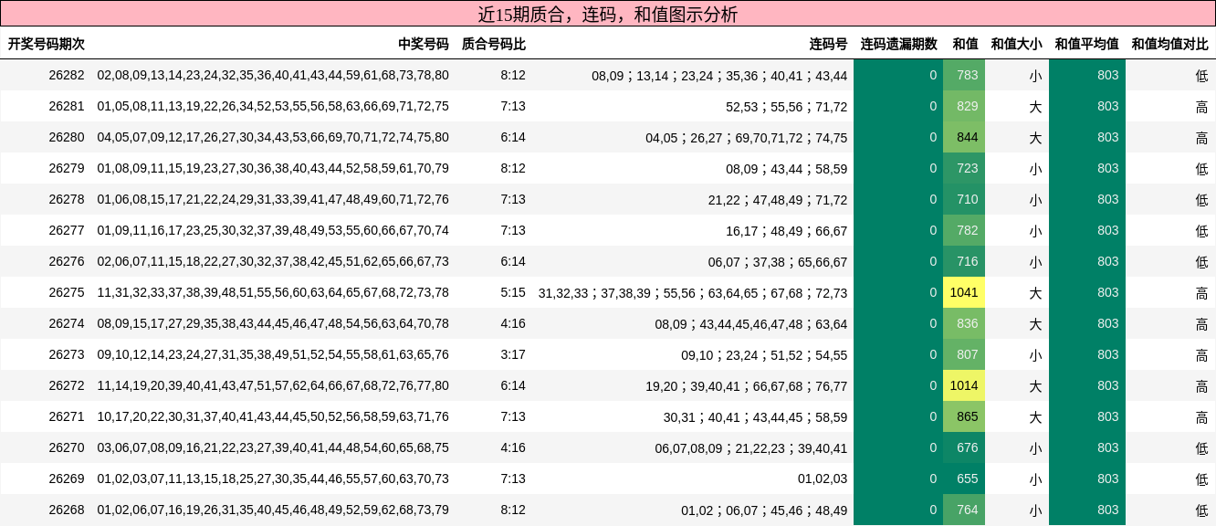The height and width of the screenshot is (526, 1216).
Task: Select issue number 26274
Action: click(67, 323)
